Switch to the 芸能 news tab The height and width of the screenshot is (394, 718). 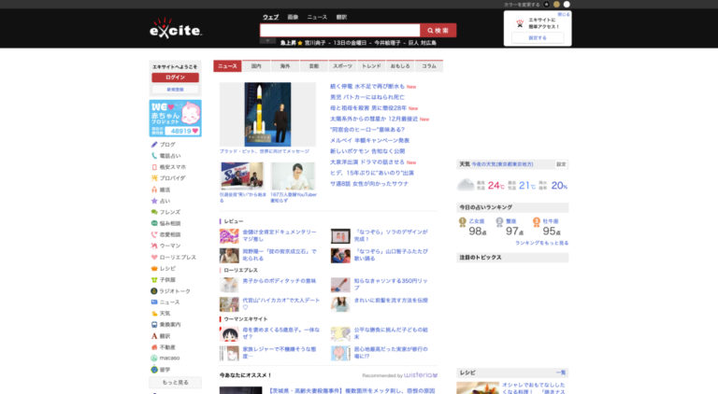point(314,66)
